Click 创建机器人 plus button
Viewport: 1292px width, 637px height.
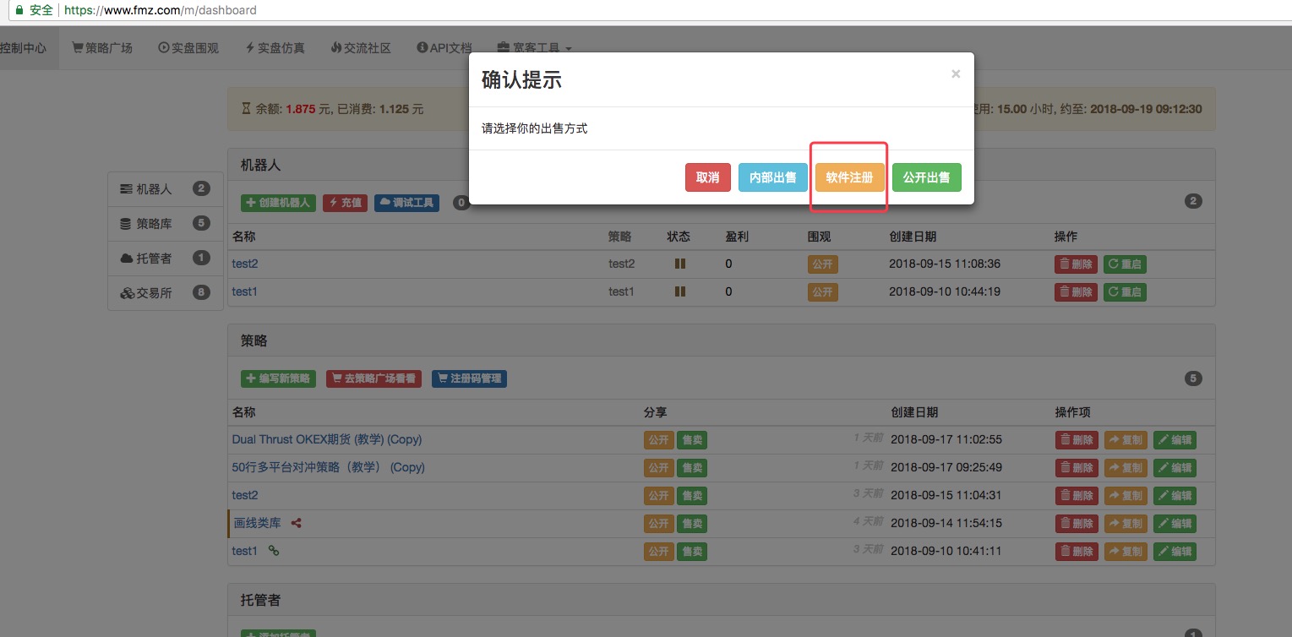tap(278, 203)
